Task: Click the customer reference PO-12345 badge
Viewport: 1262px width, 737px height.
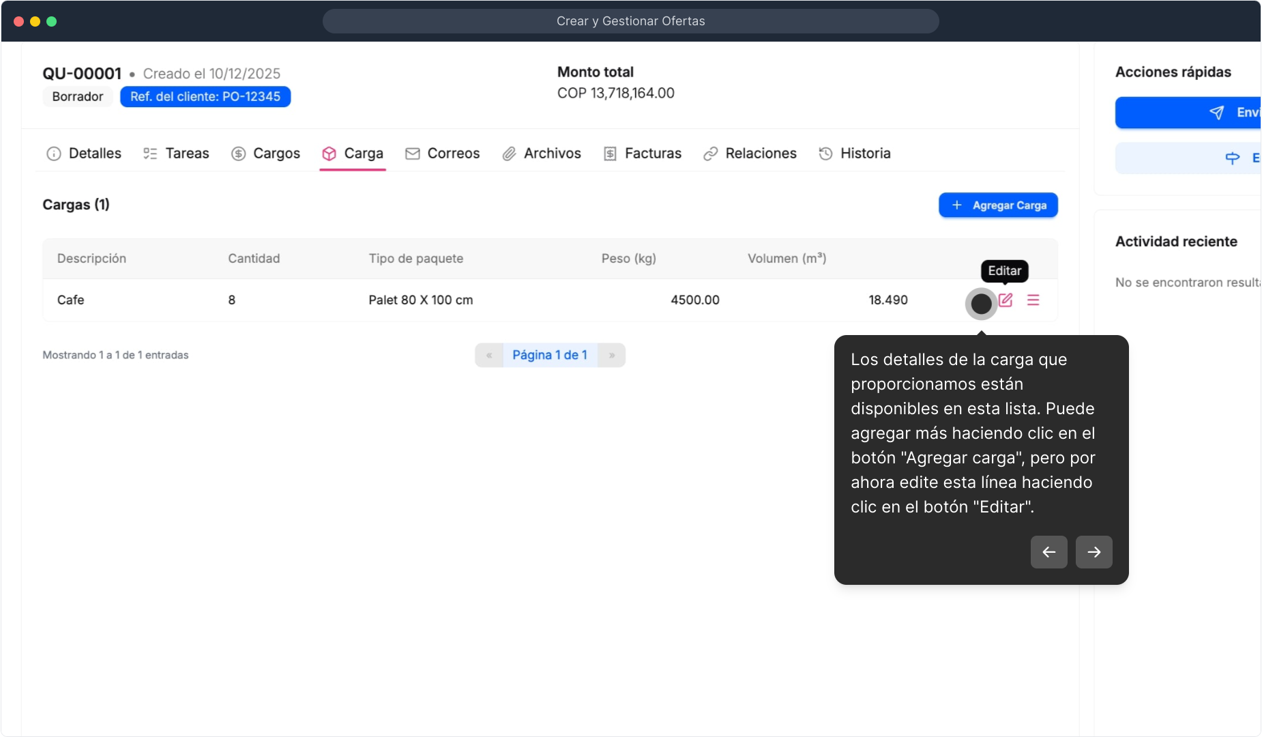Action: click(205, 97)
